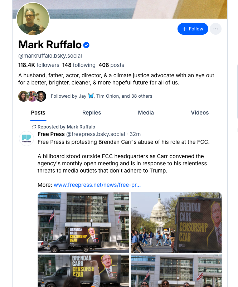Open the billboard truck photo at FCC building
Screen dimensions: 238x287
tap(83, 222)
